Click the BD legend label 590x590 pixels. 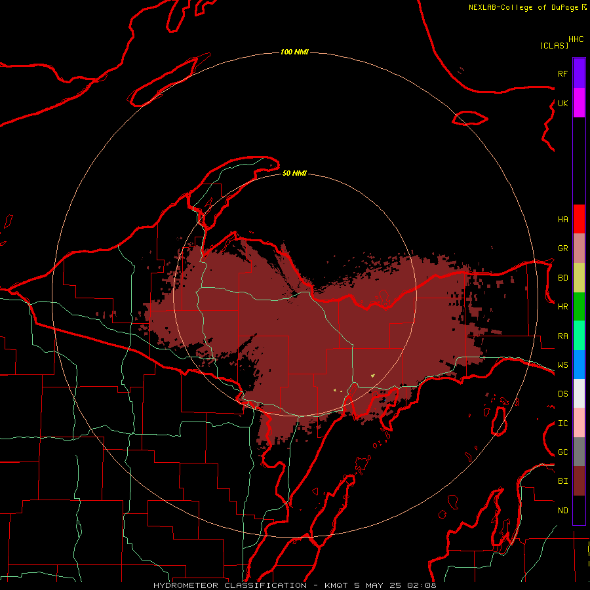[563, 278]
